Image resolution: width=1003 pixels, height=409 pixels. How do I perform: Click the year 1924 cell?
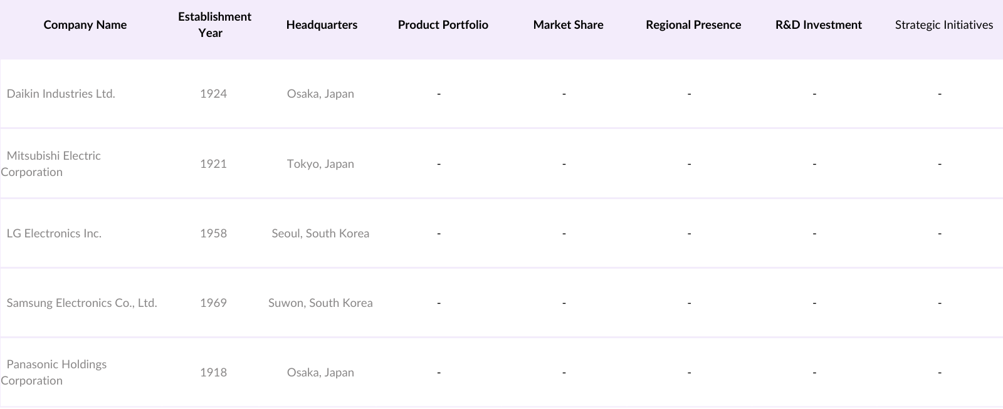[x=213, y=94]
